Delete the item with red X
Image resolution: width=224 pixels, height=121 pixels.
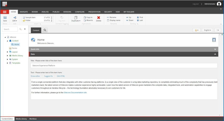[99, 19]
